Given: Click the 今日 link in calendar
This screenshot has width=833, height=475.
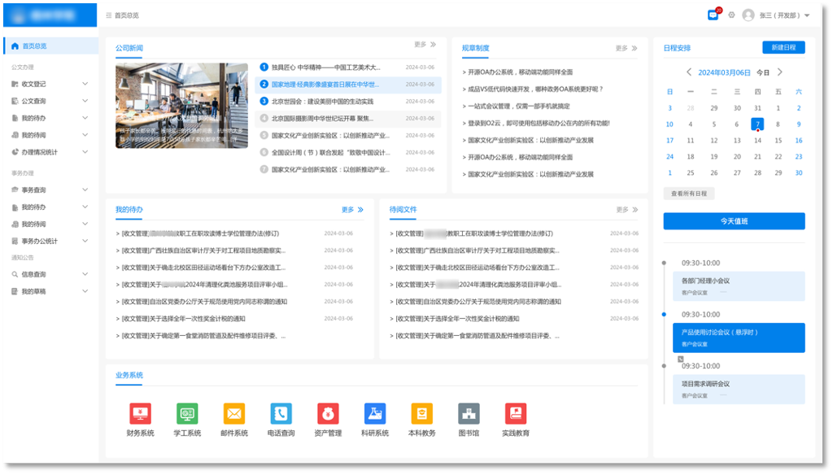Looking at the screenshot, I should 763,72.
